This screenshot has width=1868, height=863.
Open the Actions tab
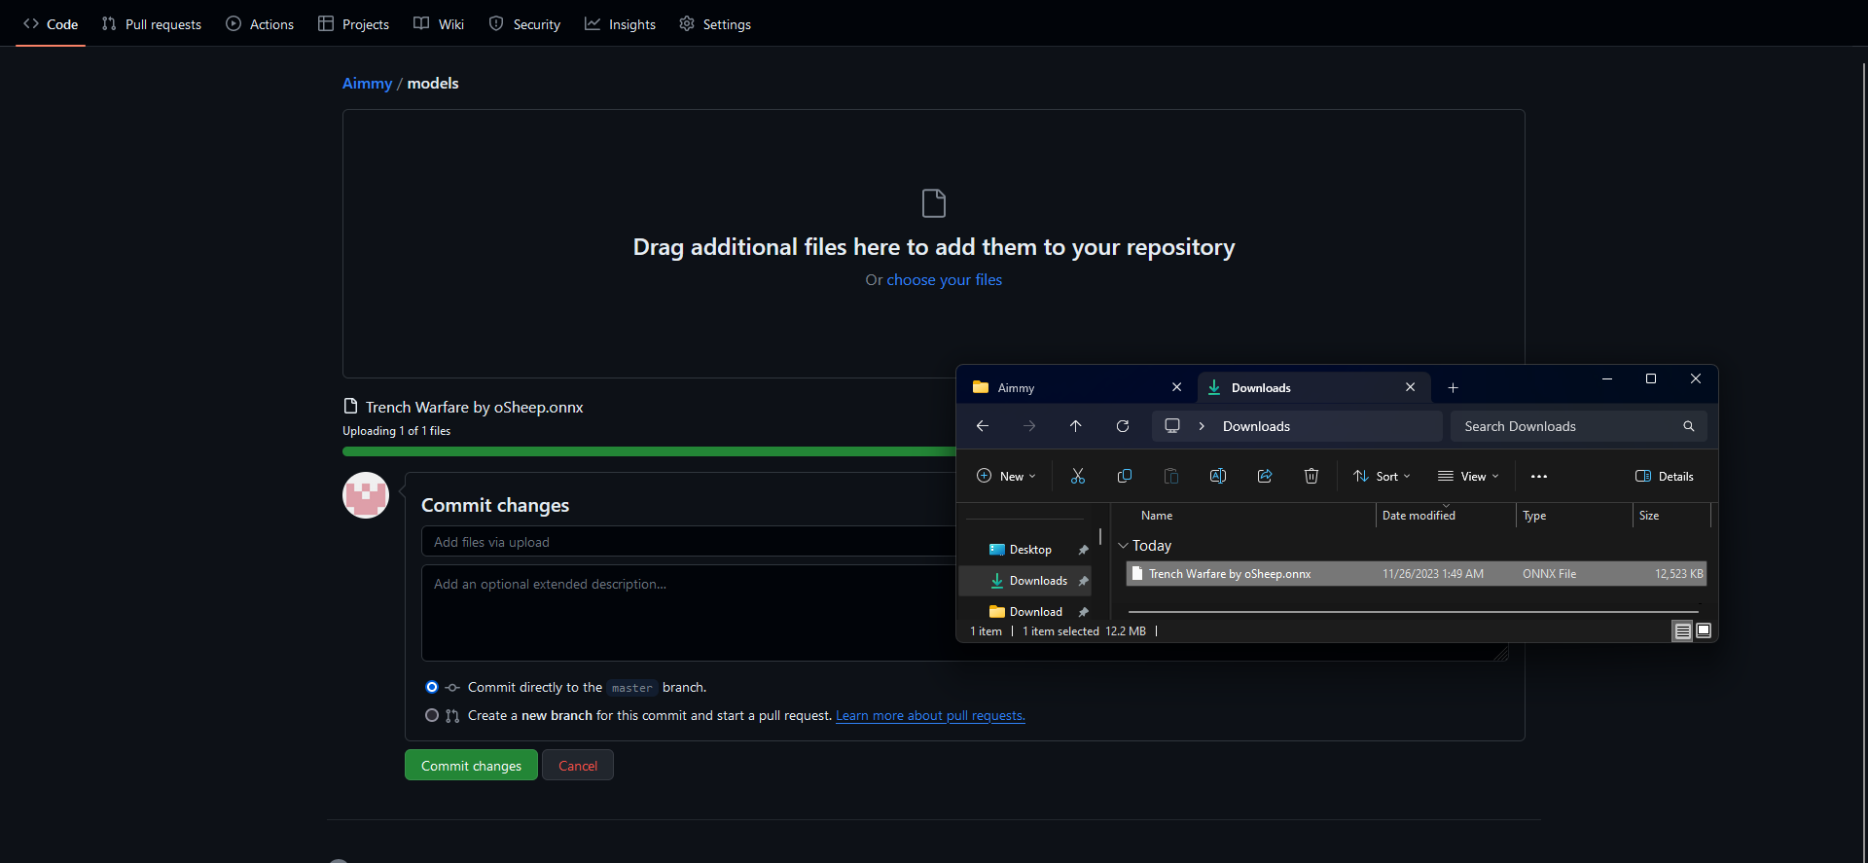[260, 23]
